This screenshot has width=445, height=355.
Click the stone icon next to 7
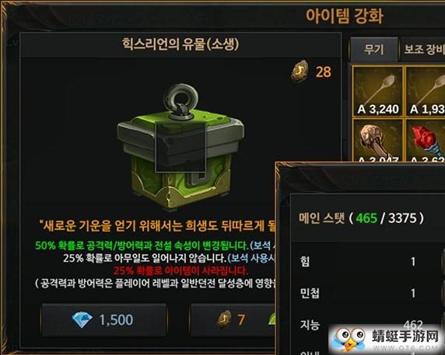[x=224, y=319]
